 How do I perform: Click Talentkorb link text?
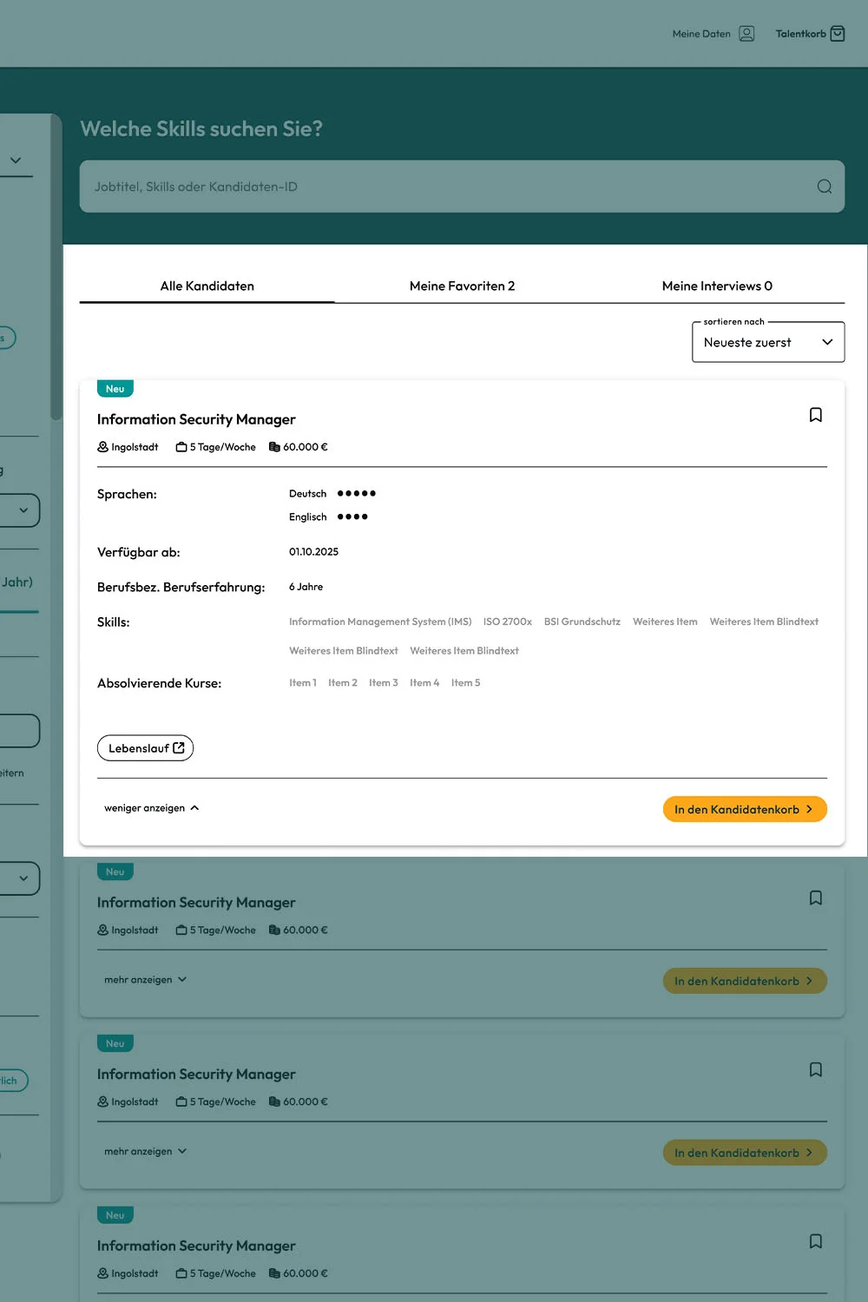coord(800,34)
